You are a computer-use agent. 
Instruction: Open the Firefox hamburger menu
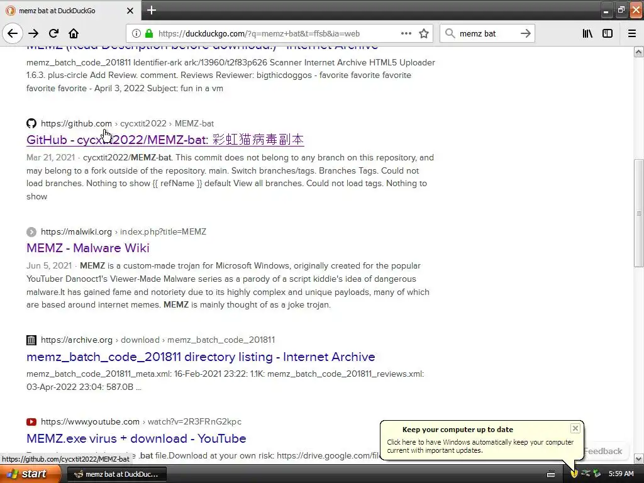coord(632,33)
